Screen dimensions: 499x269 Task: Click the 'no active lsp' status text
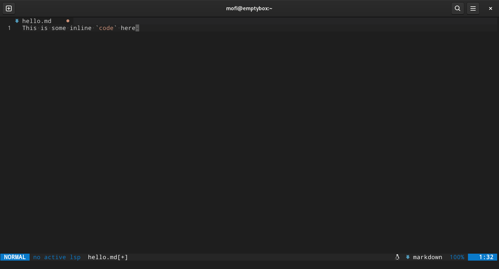(57, 257)
